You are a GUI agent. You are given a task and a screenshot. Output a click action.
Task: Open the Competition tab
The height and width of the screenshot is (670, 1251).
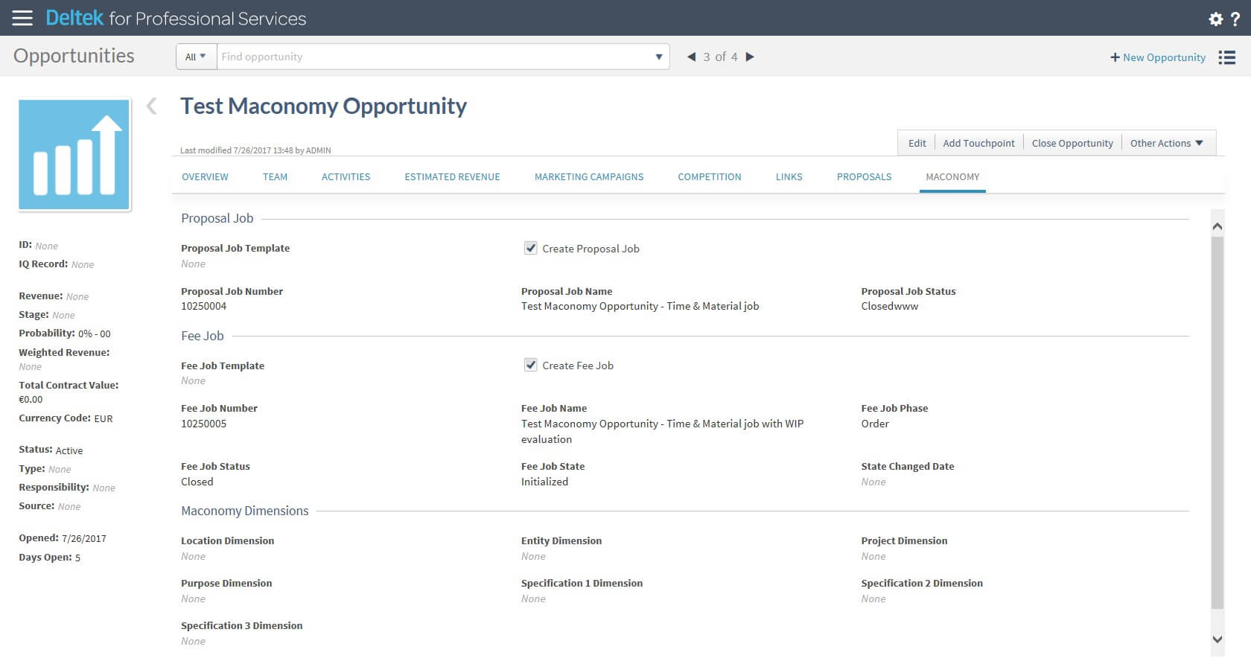(710, 176)
